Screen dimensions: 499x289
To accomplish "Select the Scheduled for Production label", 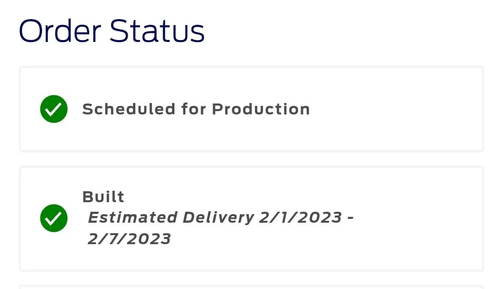I will point(196,109).
